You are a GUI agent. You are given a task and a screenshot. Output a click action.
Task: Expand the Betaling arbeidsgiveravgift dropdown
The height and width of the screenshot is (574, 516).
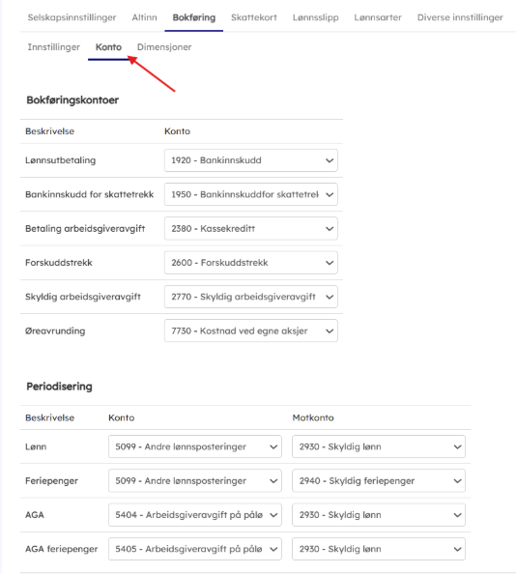click(251, 228)
